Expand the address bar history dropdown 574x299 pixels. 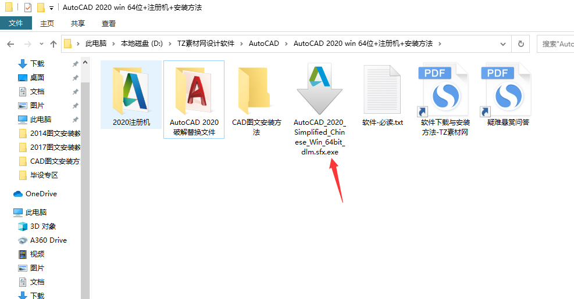pos(503,44)
